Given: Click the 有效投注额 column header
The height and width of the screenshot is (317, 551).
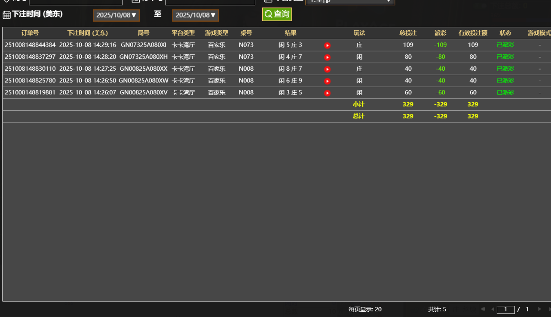Looking at the screenshot, I should click(x=473, y=33).
